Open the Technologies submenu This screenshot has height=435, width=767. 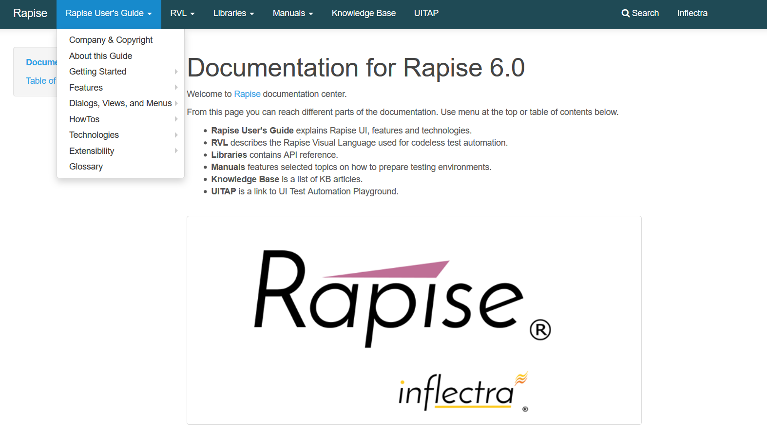click(x=94, y=135)
